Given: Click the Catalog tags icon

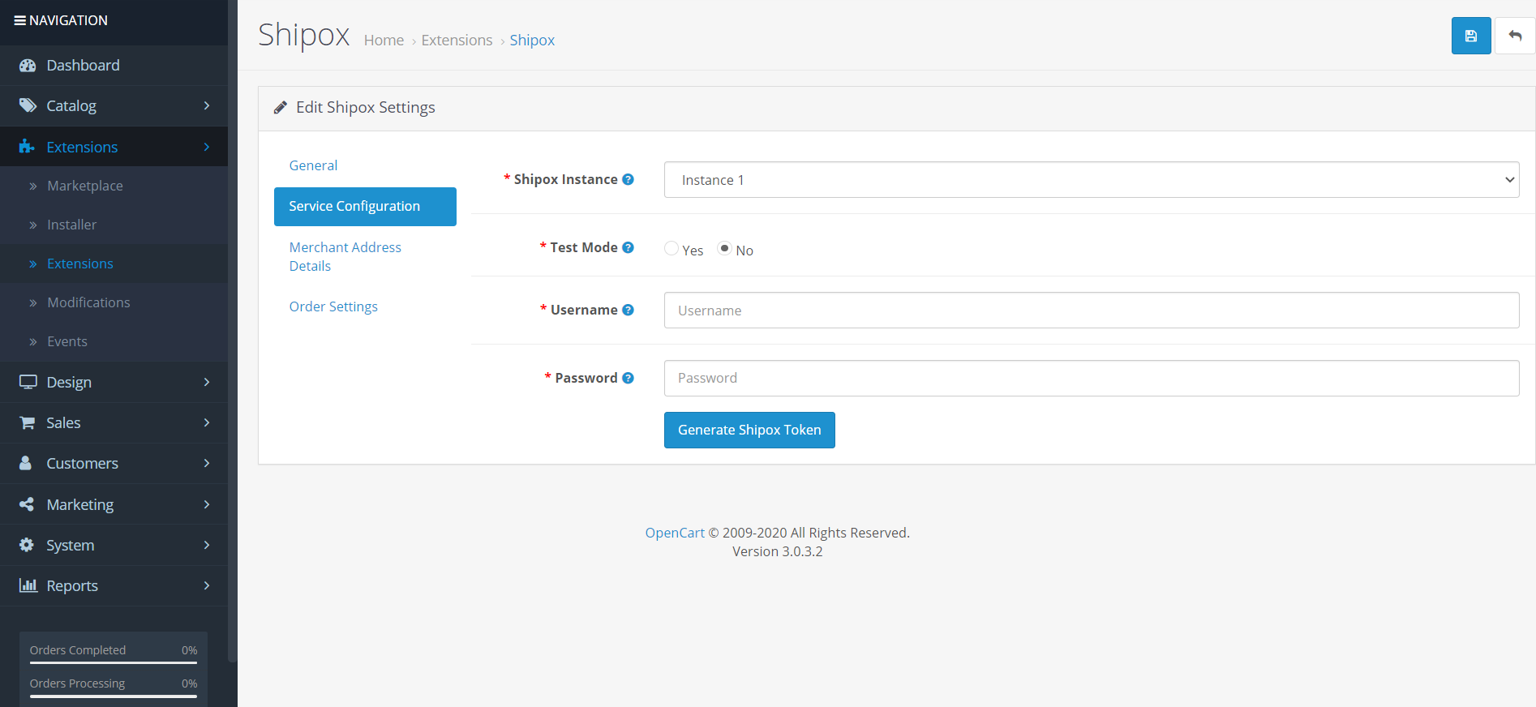Looking at the screenshot, I should pos(28,105).
